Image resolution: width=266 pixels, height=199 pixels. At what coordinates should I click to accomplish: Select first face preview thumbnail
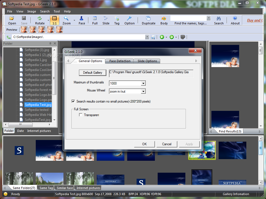[24, 30]
